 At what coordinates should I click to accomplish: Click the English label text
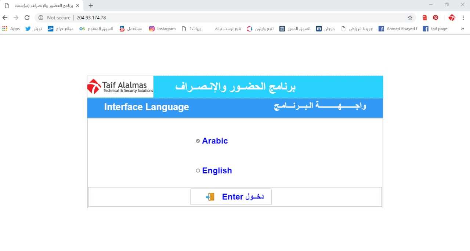pyautogui.click(x=217, y=171)
